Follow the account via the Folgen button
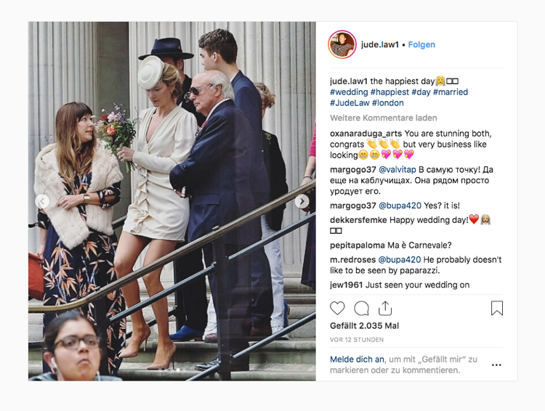Viewport: 545px width, 411px height. click(421, 44)
